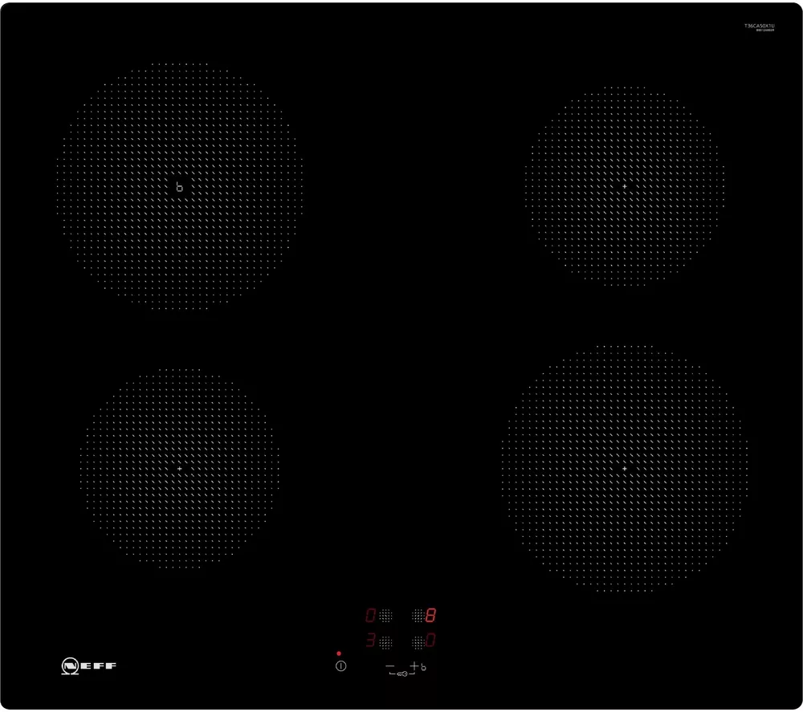803x712 pixels.
Task: Tap the plus heat control
Action: click(414, 666)
